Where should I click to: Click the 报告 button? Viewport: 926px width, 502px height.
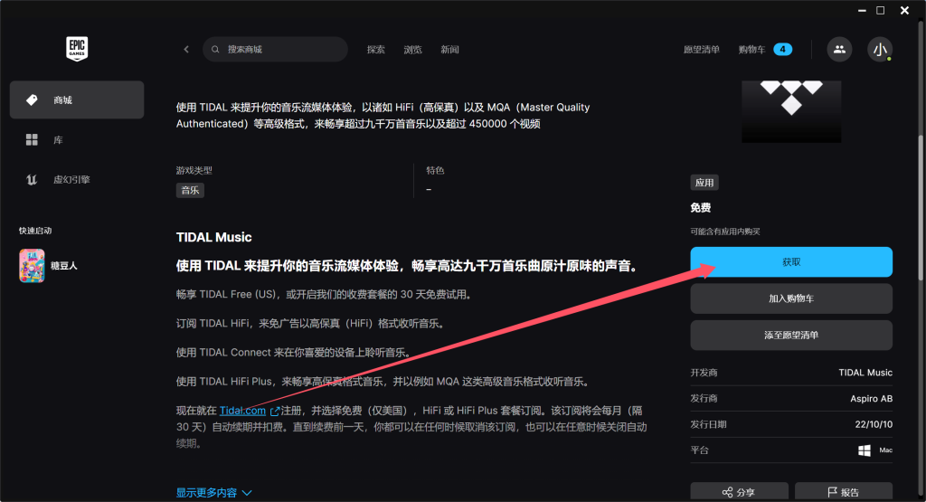click(844, 492)
